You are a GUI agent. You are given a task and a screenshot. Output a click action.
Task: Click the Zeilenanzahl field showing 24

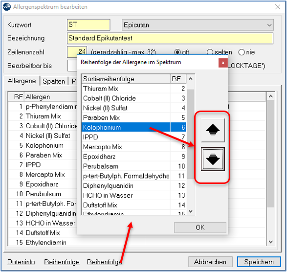[x=77, y=52]
